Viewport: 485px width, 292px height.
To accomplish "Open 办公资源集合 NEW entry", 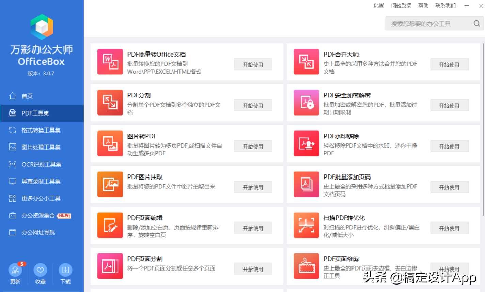I will [42, 215].
